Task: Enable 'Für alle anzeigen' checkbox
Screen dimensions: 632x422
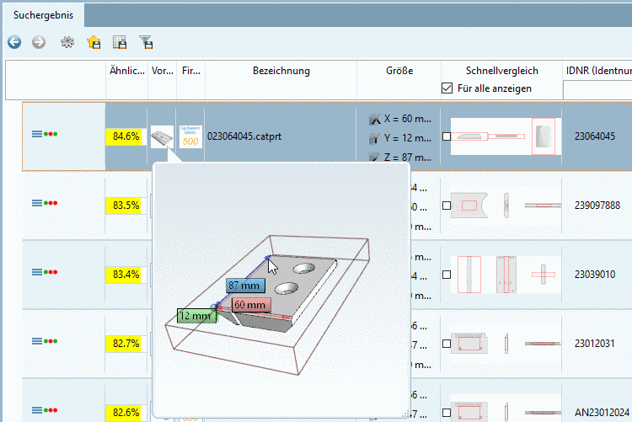Action: click(447, 88)
